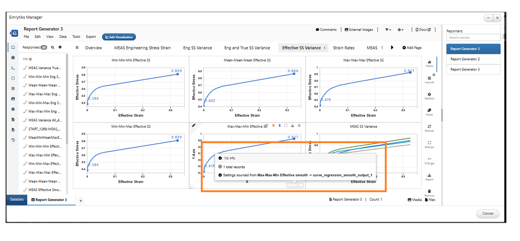The height and width of the screenshot is (241, 520).
Task: Open the Charts panel in right toolbar
Action: (429, 63)
